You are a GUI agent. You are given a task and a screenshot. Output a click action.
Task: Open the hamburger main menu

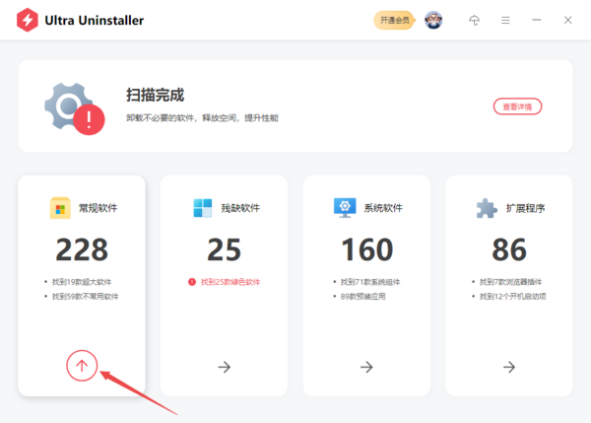click(x=505, y=21)
